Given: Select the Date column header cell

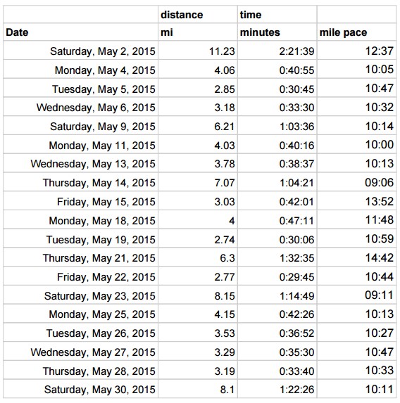Looking at the screenshot, I should (x=80, y=32).
